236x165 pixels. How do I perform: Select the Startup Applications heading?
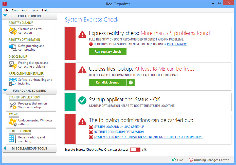[x=24, y=97]
